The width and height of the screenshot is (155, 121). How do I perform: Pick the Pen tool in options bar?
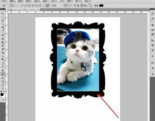tap(22, 5)
